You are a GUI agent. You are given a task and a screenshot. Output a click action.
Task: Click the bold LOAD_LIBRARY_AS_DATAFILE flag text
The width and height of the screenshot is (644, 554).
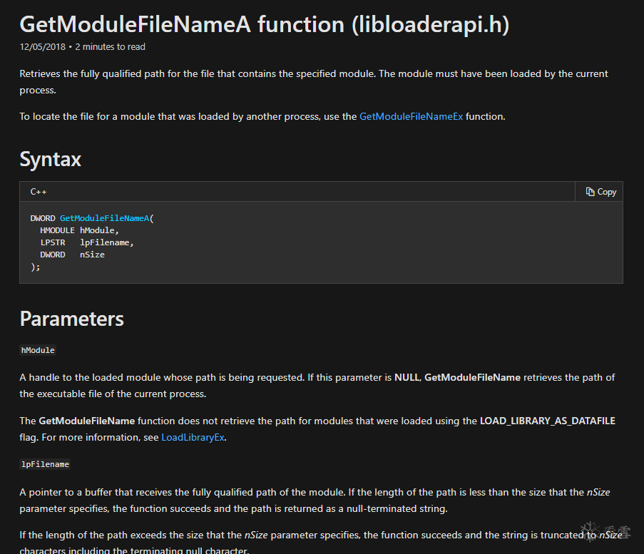(x=547, y=421)
